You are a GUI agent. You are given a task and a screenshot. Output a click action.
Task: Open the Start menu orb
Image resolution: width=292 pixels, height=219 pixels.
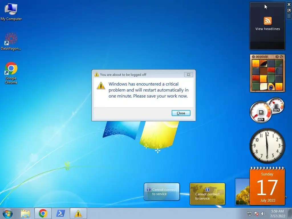point(8,213)
